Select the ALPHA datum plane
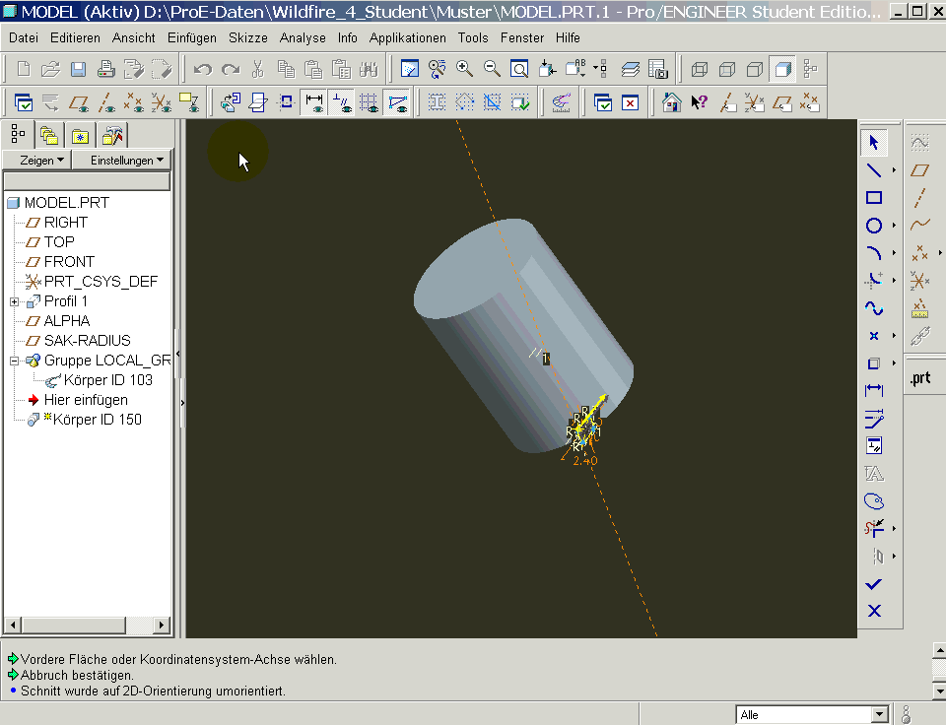 click(66, 321)
